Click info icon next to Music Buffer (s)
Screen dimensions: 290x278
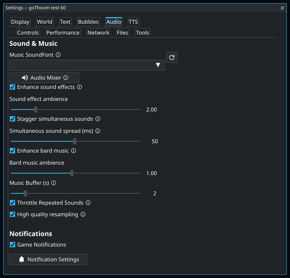point(54,183)
